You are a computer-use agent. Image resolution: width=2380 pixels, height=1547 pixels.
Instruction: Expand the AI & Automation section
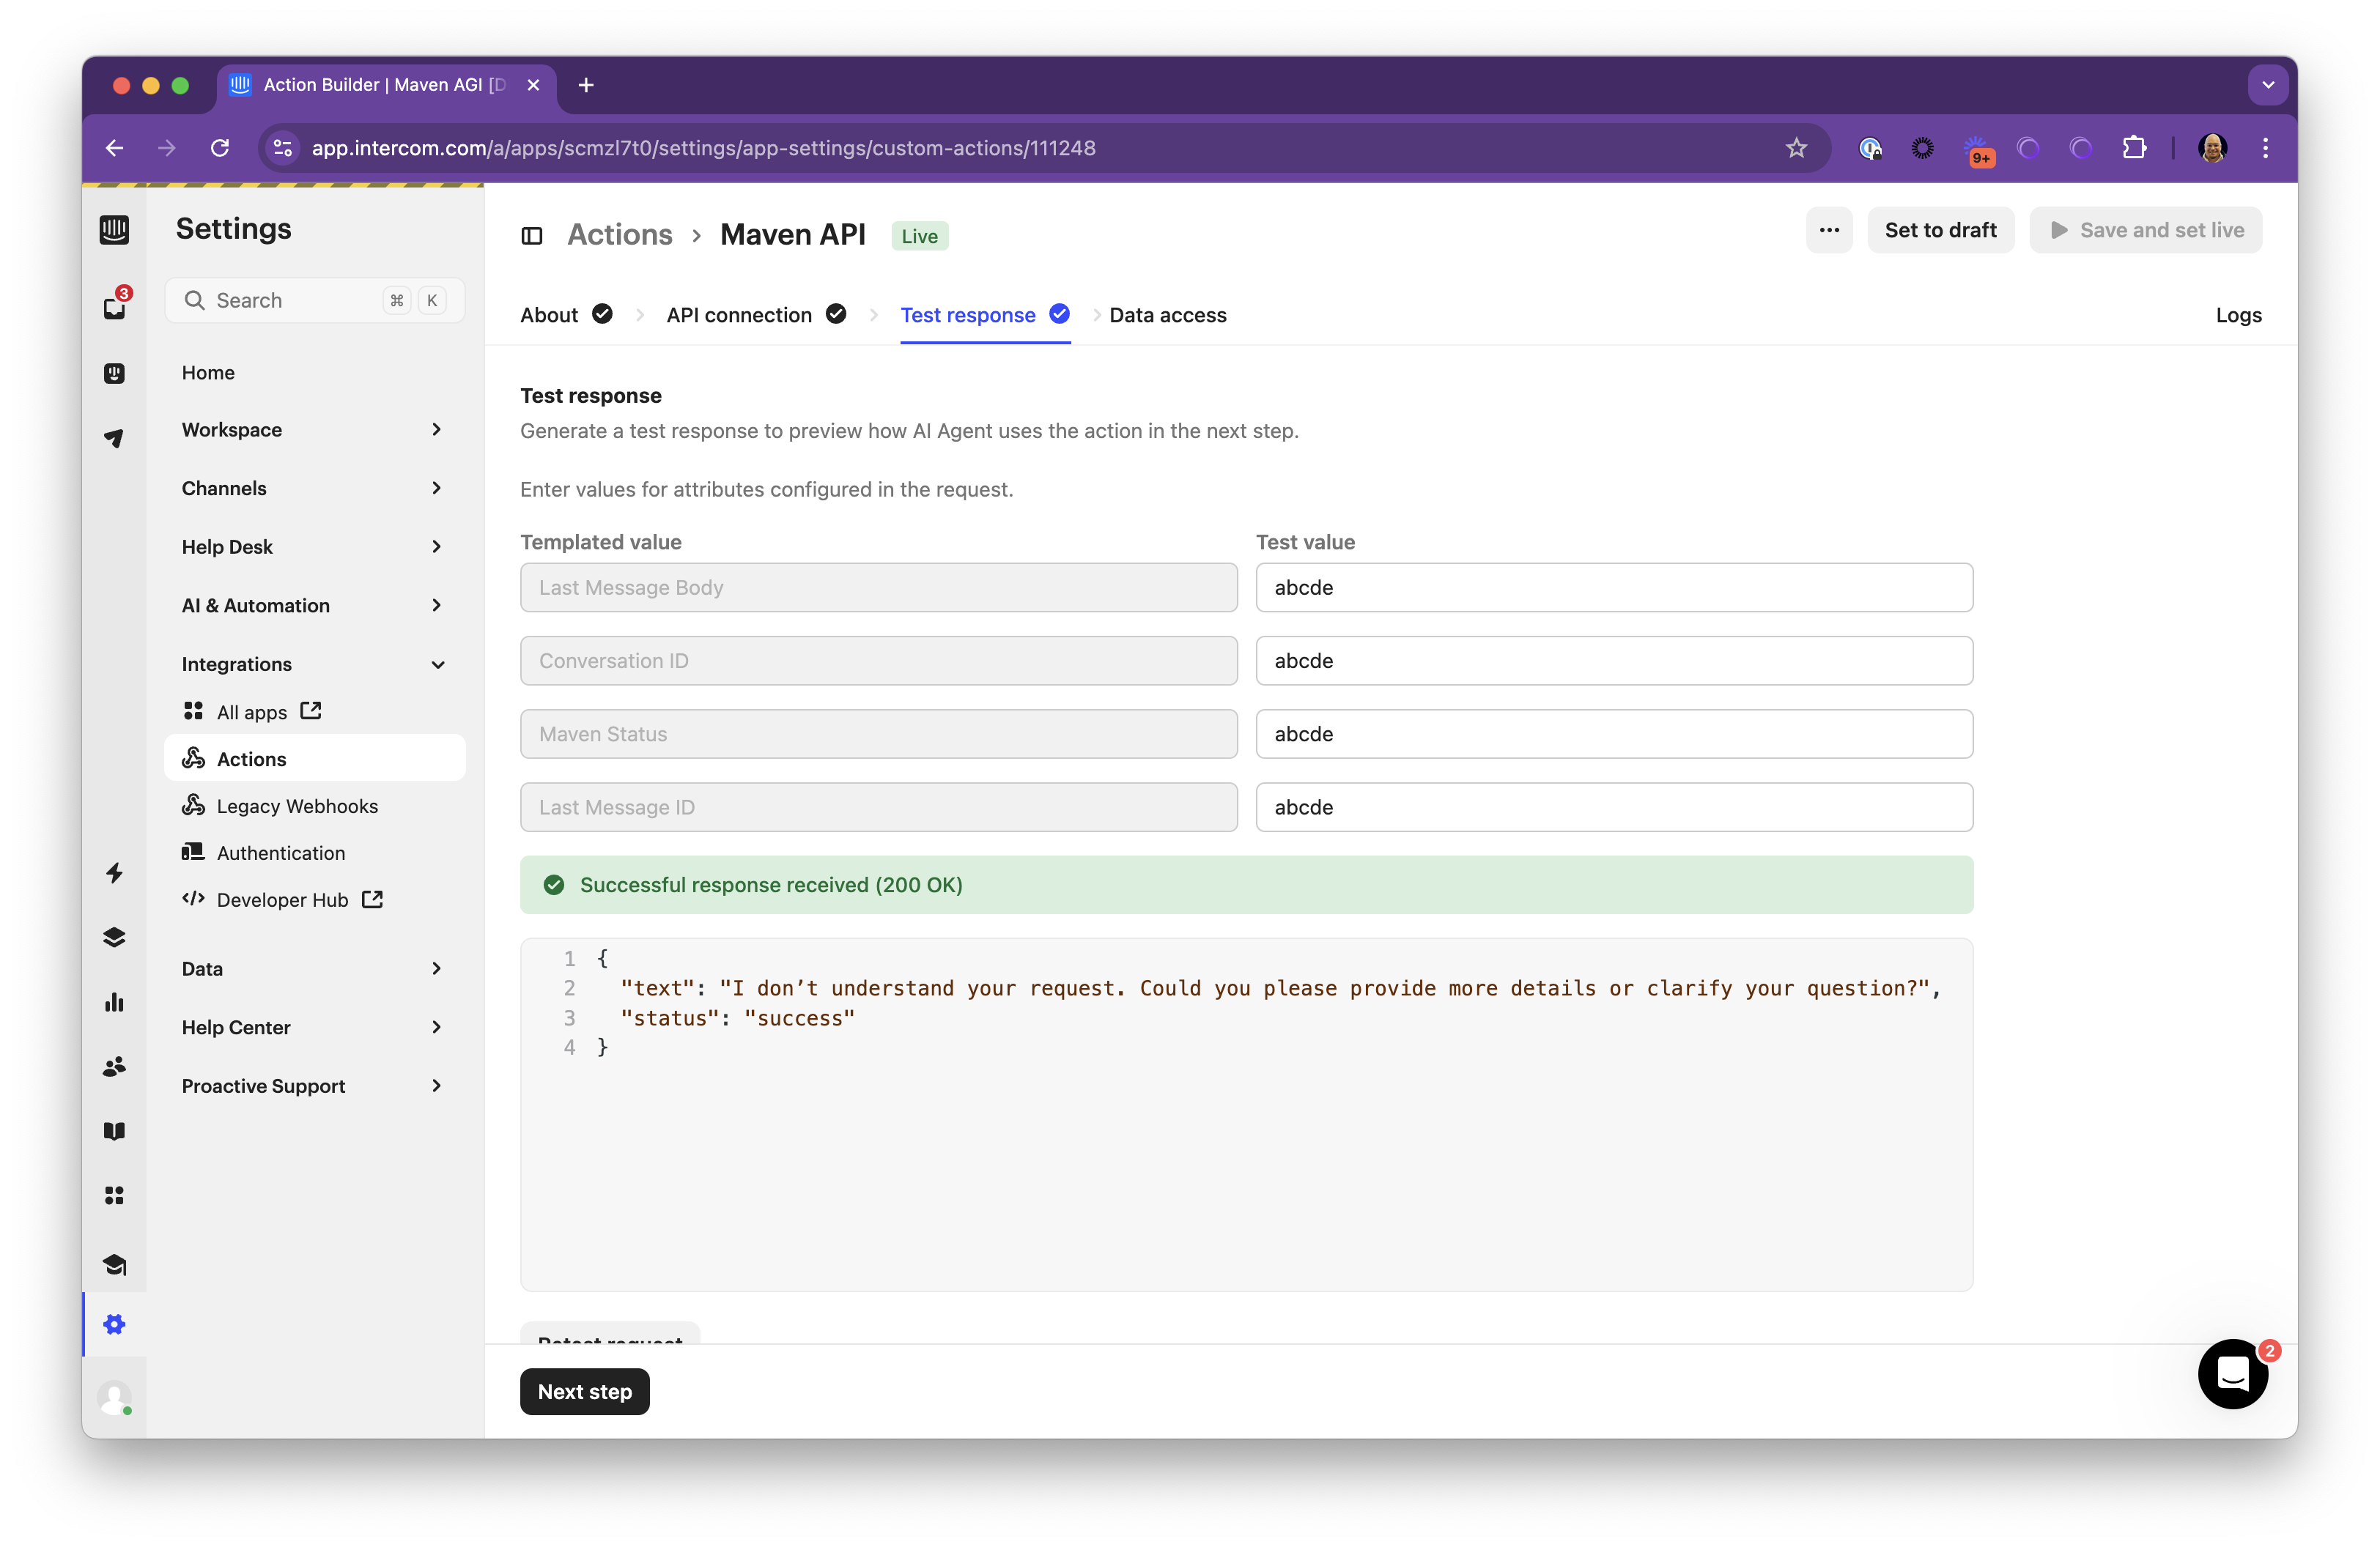[x=313, y=606]
